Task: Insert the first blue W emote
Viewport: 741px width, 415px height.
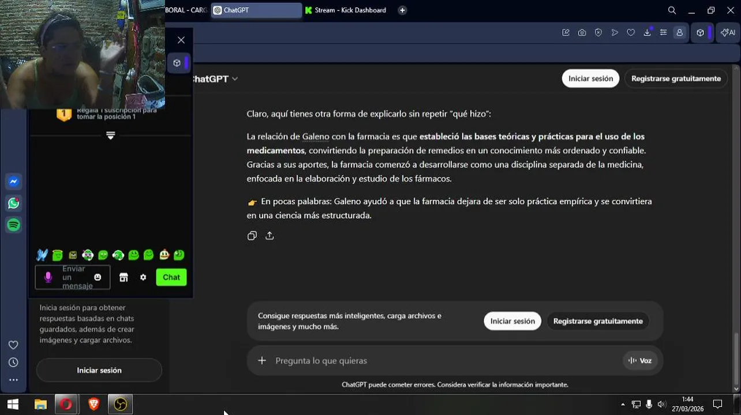Action: pyautogui.click(x=42, y=255)
